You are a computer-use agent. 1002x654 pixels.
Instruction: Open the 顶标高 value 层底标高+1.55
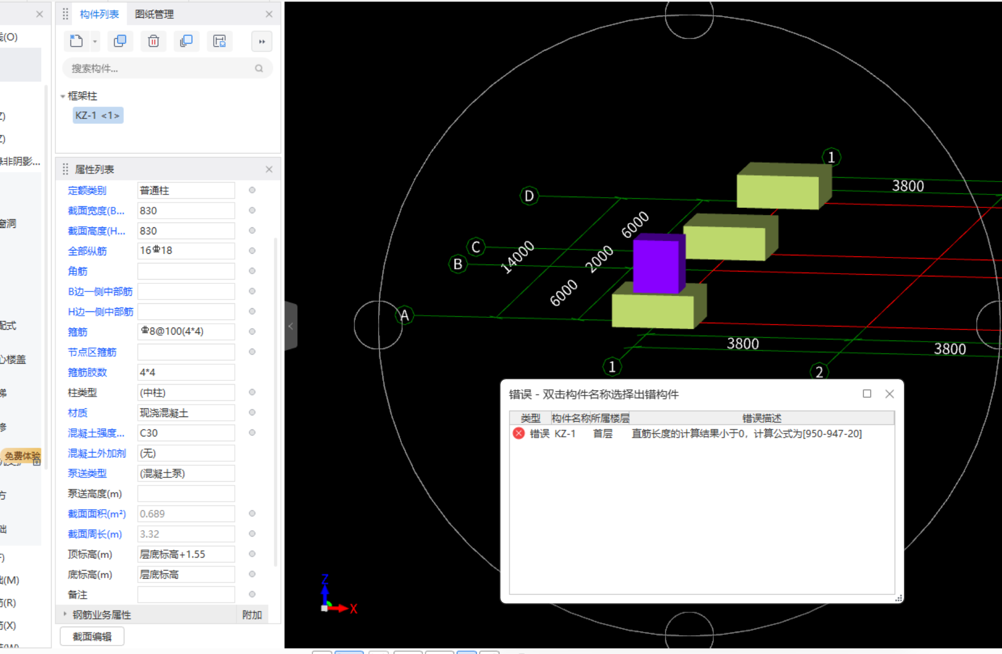tap(186, 554)
